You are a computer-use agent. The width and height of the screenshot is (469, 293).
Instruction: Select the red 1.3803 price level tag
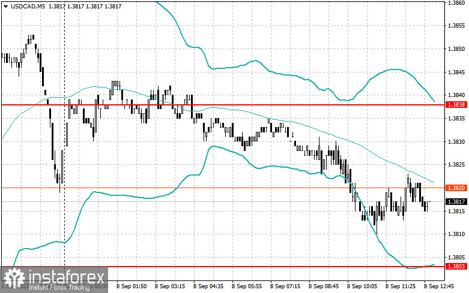pyautogui.click(x=456, y=267)
